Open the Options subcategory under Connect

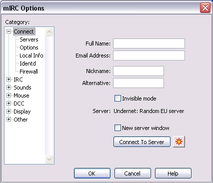[29, 47]
